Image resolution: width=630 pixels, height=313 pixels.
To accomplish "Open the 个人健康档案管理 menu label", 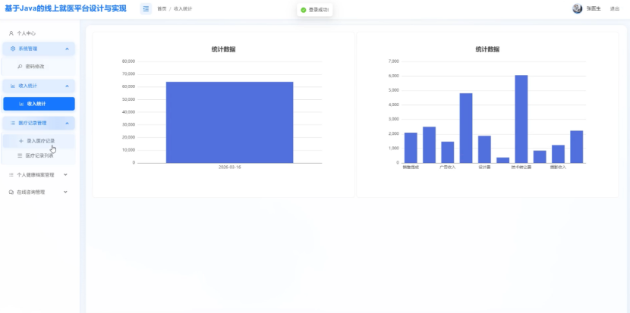I will [36, 175].
